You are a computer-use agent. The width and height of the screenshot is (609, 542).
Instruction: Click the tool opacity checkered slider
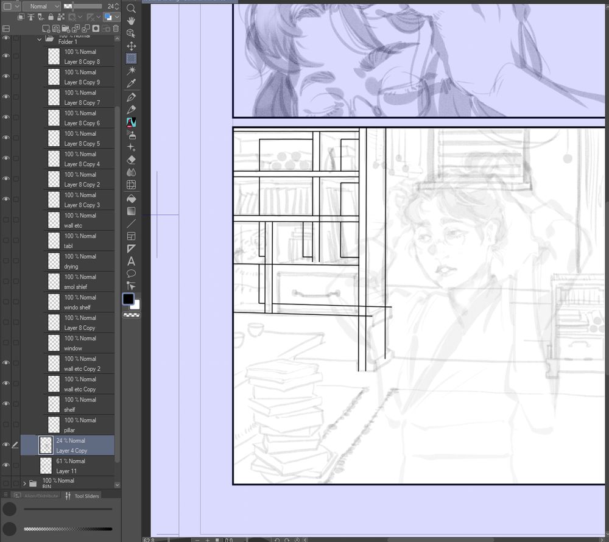[68, 529]
